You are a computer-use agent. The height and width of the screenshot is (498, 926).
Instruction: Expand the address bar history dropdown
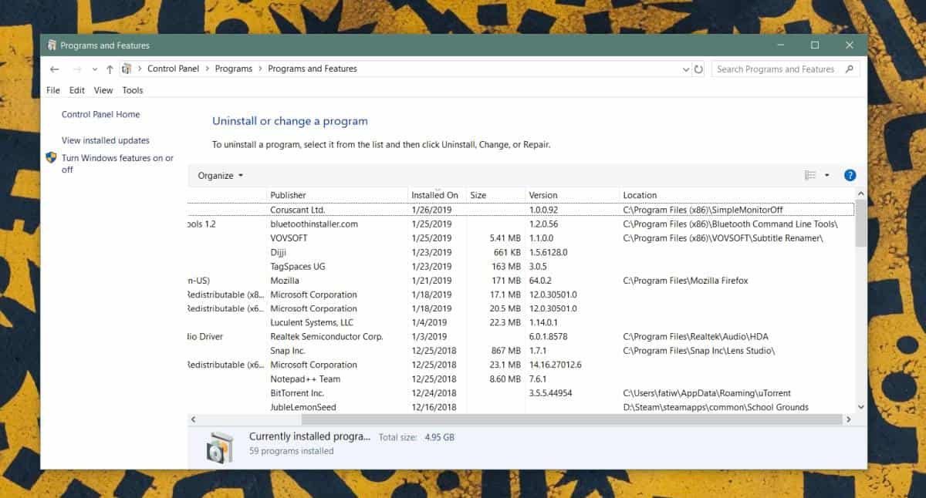686,69
